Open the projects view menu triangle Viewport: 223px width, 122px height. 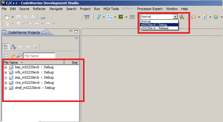coord(76,38)
